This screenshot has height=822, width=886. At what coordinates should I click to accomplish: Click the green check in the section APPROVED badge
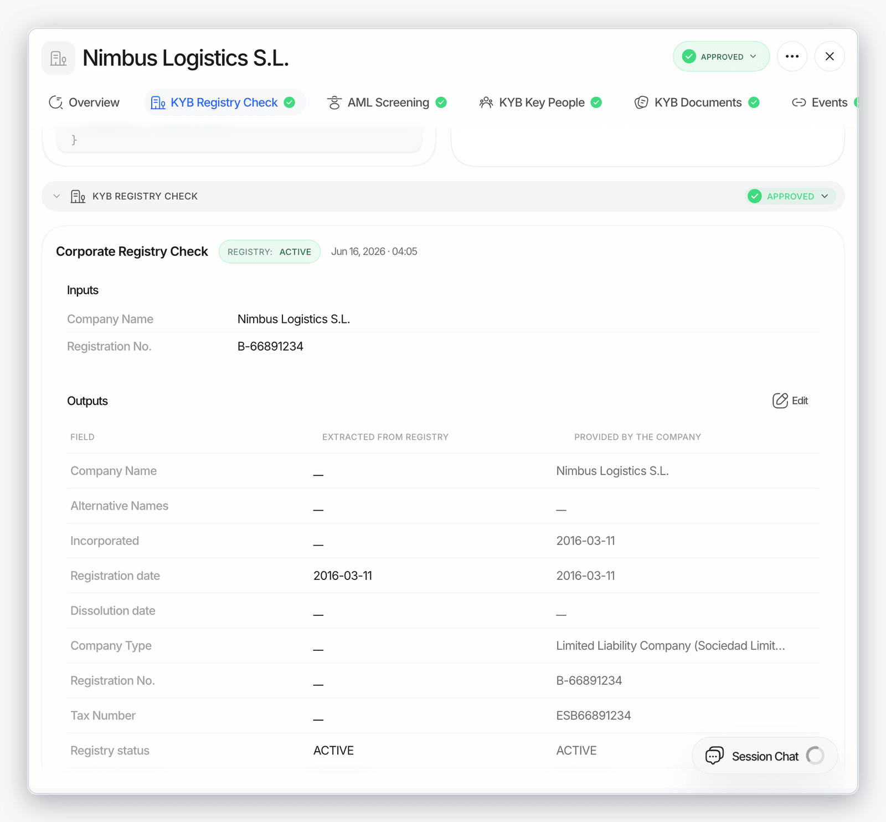click(x=755, y=196)
